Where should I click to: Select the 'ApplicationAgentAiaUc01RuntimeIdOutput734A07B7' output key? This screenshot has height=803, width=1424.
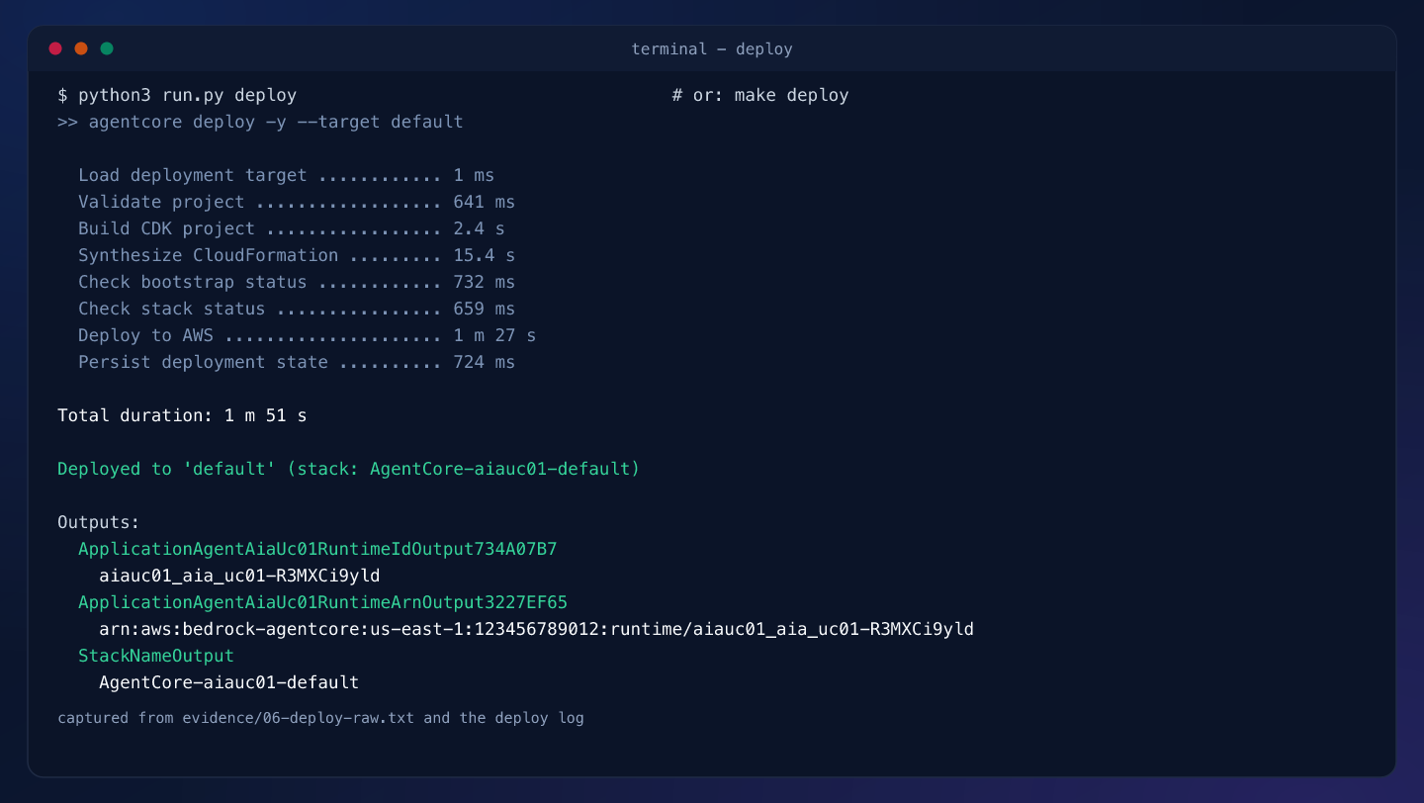tap(317, 549)
